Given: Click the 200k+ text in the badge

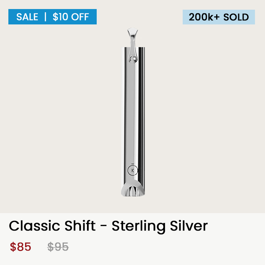Looking at the screenshot, I should pos(204,17).
